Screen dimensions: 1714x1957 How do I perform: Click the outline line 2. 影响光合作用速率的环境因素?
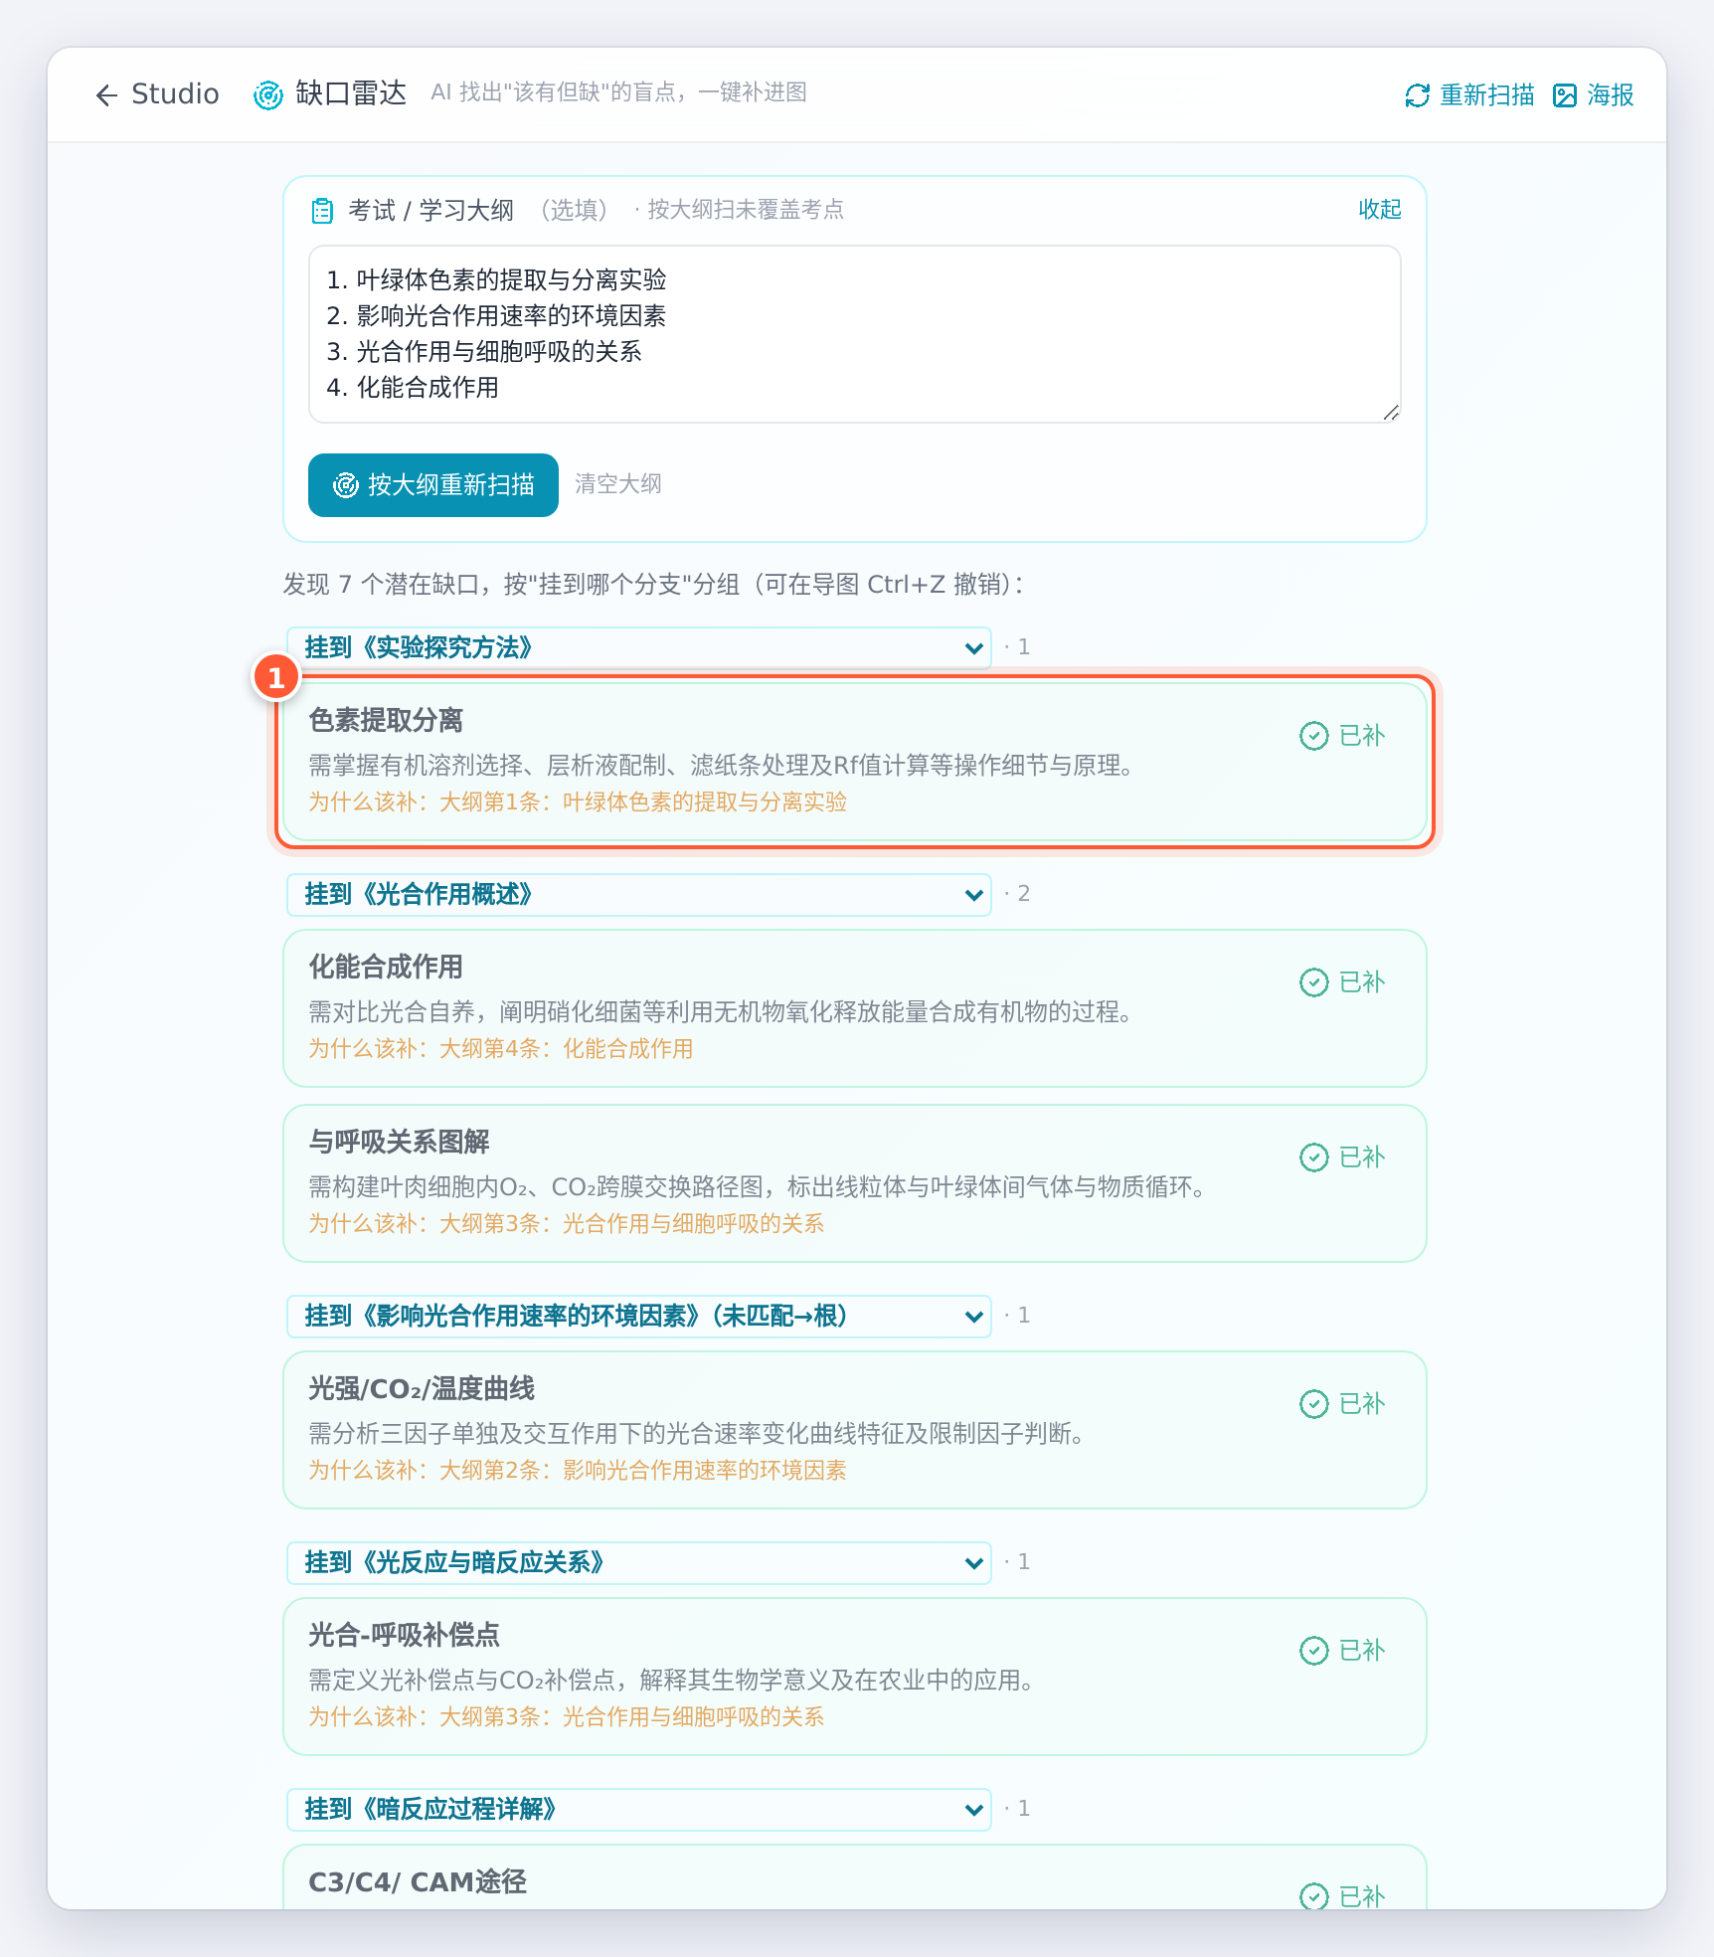(x=496, y=316)
